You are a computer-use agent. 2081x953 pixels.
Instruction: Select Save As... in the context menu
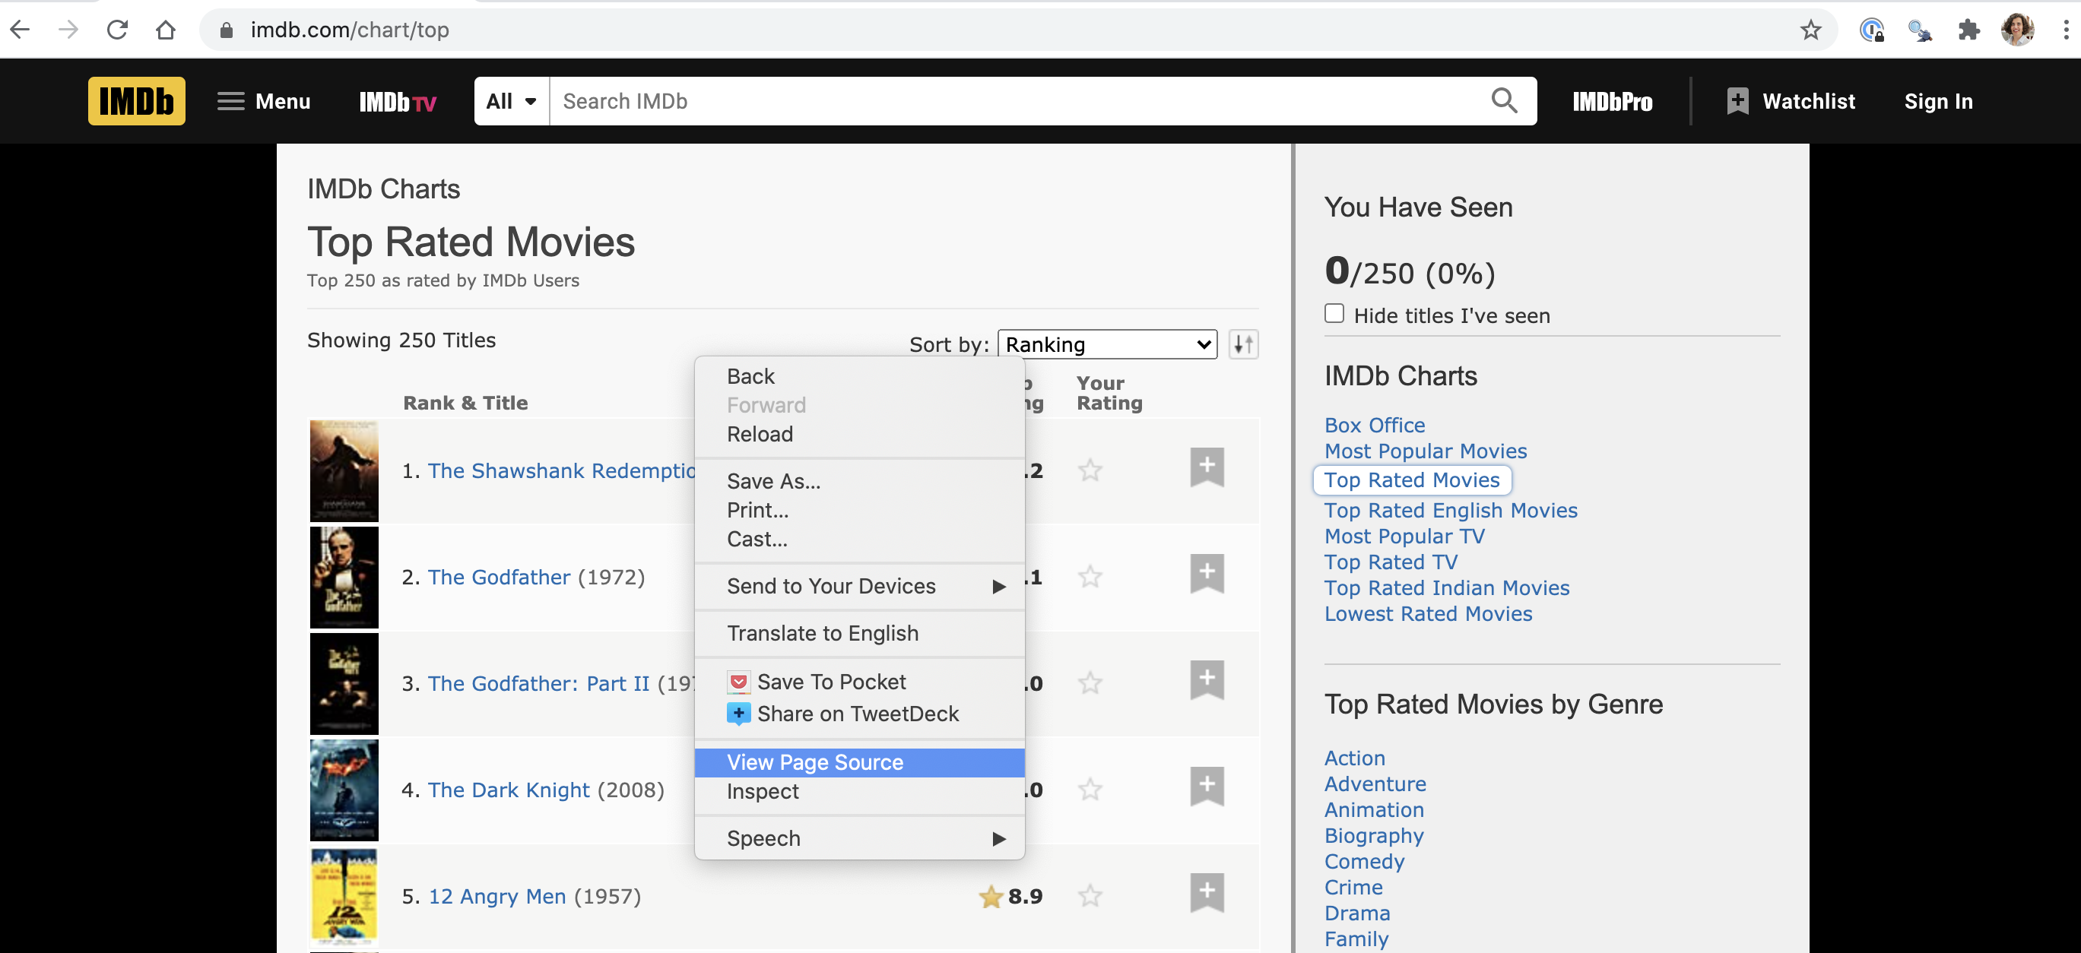click(859, 481)
